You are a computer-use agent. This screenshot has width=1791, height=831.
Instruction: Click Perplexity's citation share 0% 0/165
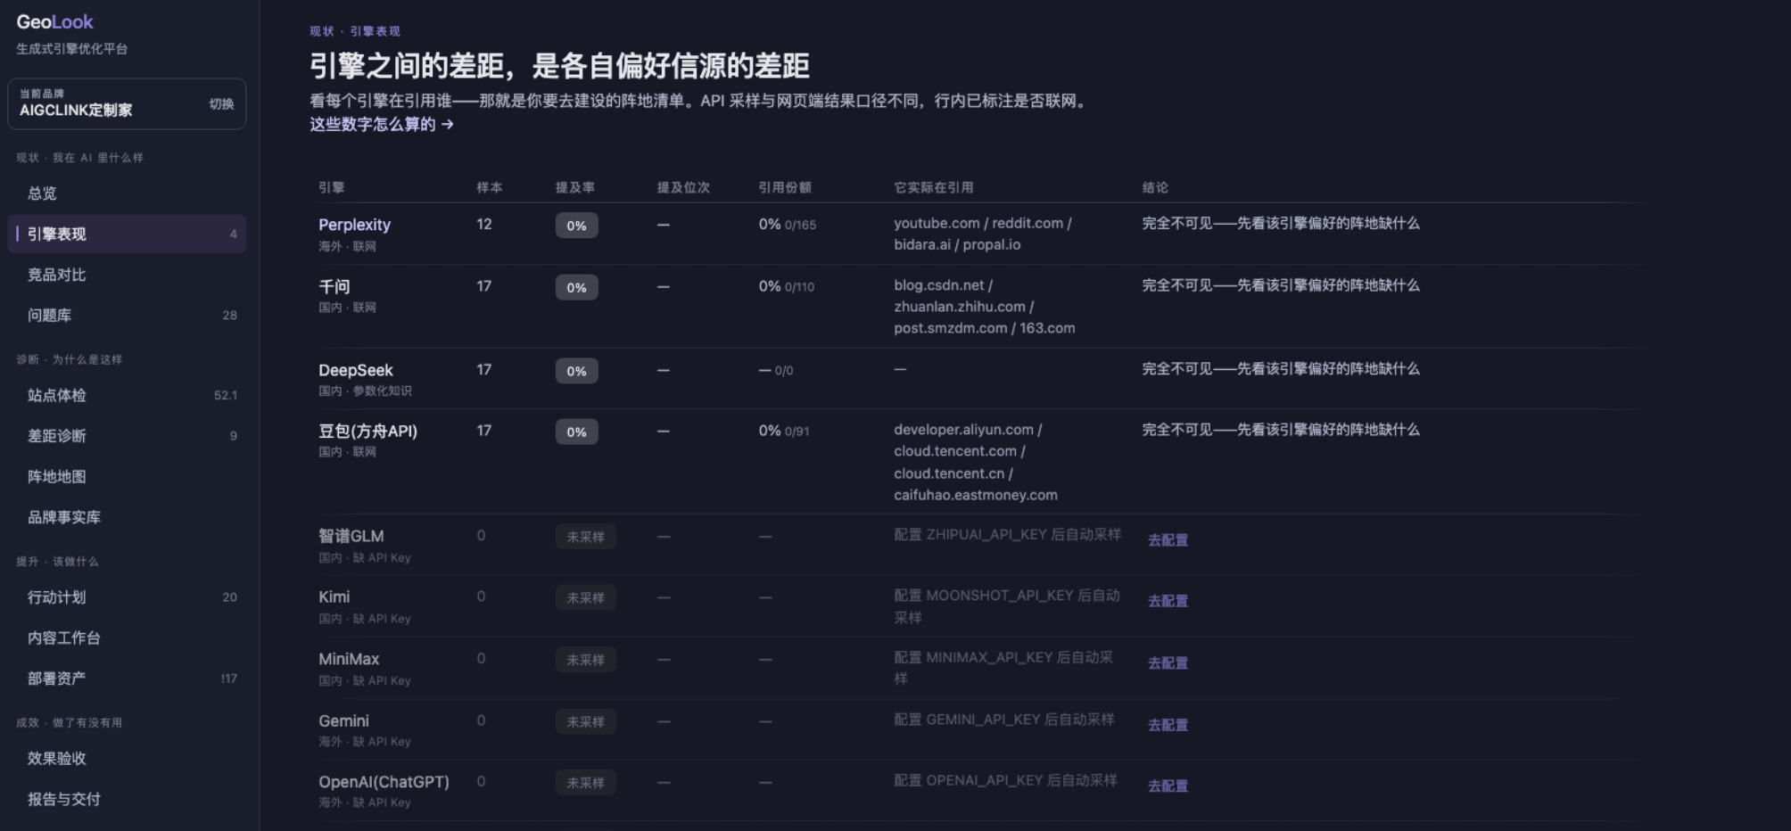[x=788, y=225]
